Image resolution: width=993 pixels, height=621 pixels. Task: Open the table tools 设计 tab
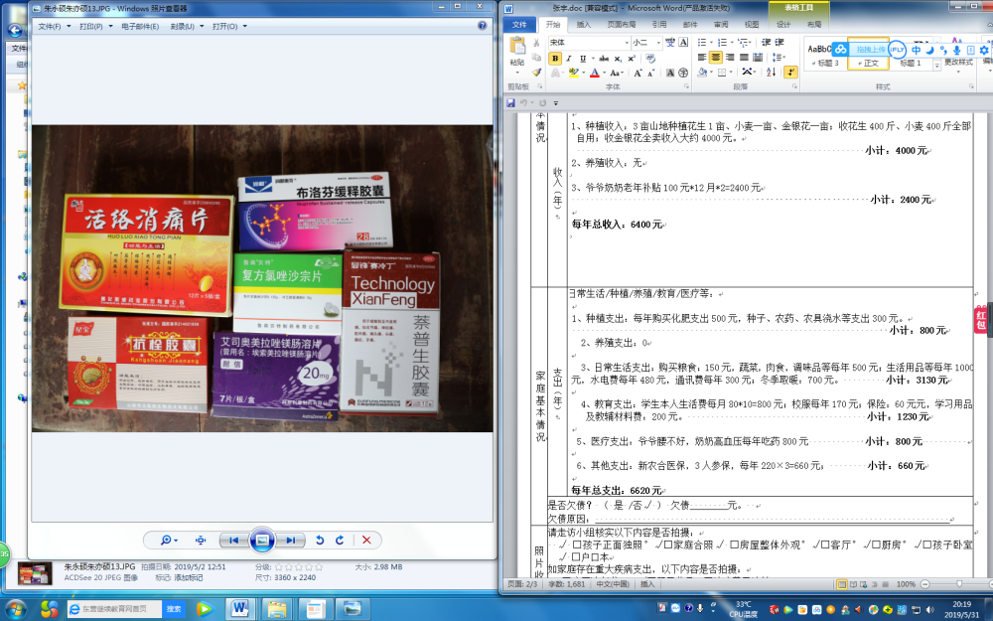click(x=783, y=24)
